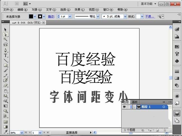182x136 pixels.
Task: Select the Magic Wand tool
Action: coord(5,39)
